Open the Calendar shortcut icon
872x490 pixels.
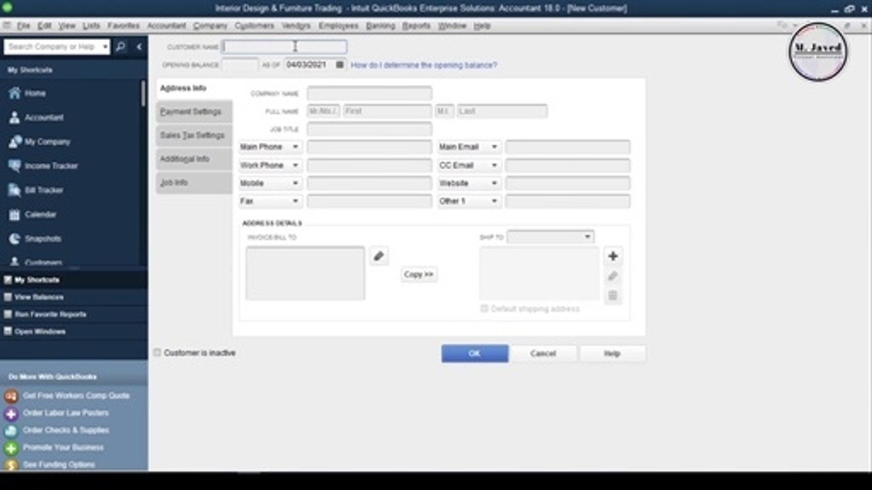[14, 214]
